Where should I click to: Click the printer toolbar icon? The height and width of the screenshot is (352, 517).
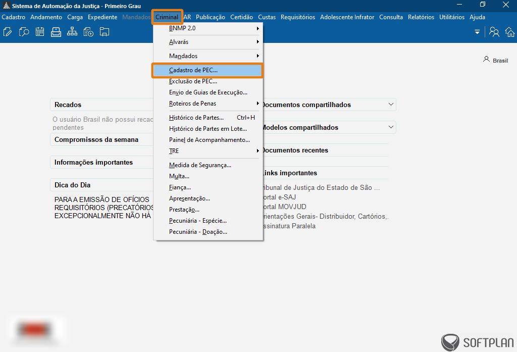(x=56, y=32)
